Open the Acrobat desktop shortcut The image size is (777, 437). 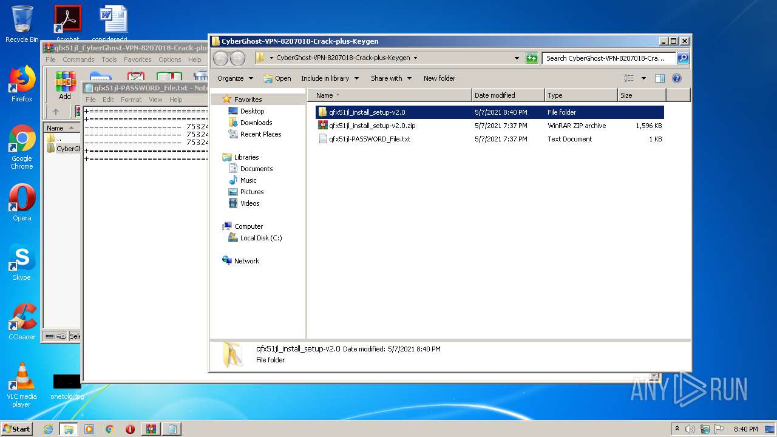[67, 24]
